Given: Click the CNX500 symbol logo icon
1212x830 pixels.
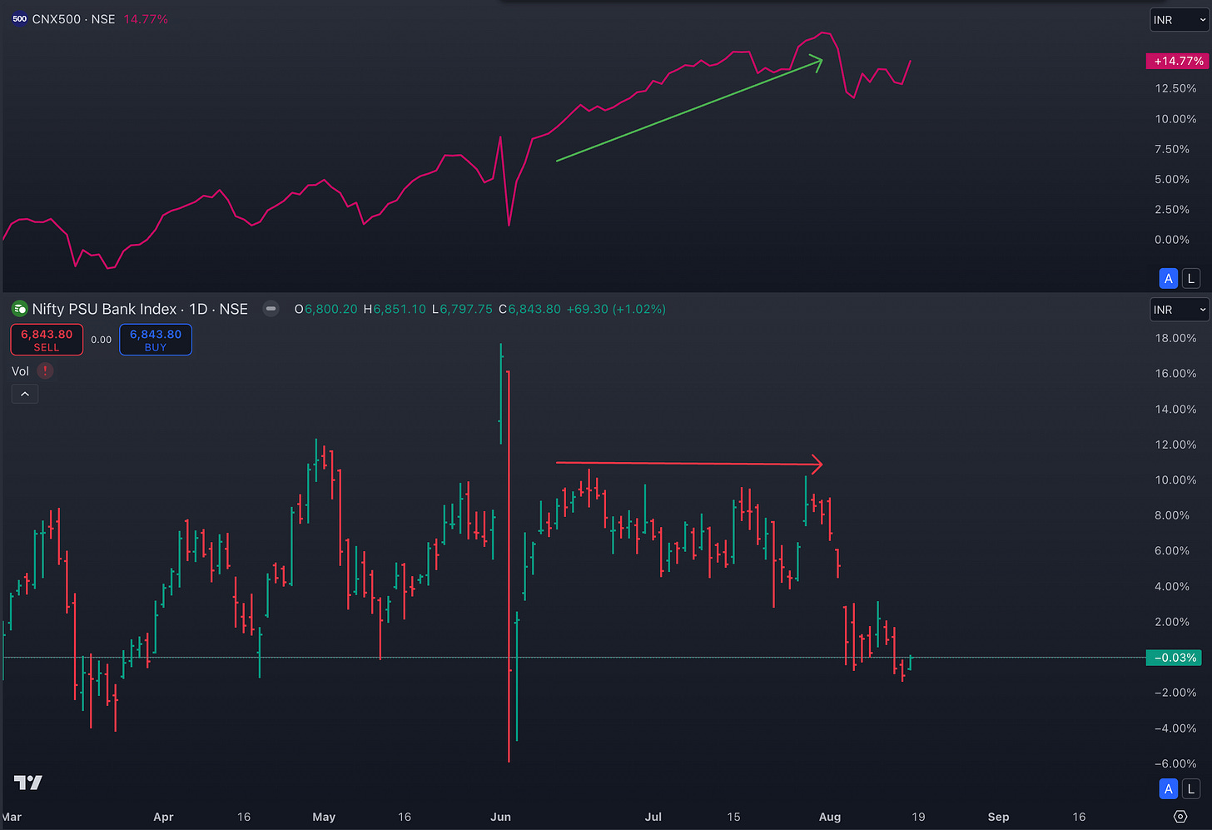Looking at the screenshot, I should point(20,19).
